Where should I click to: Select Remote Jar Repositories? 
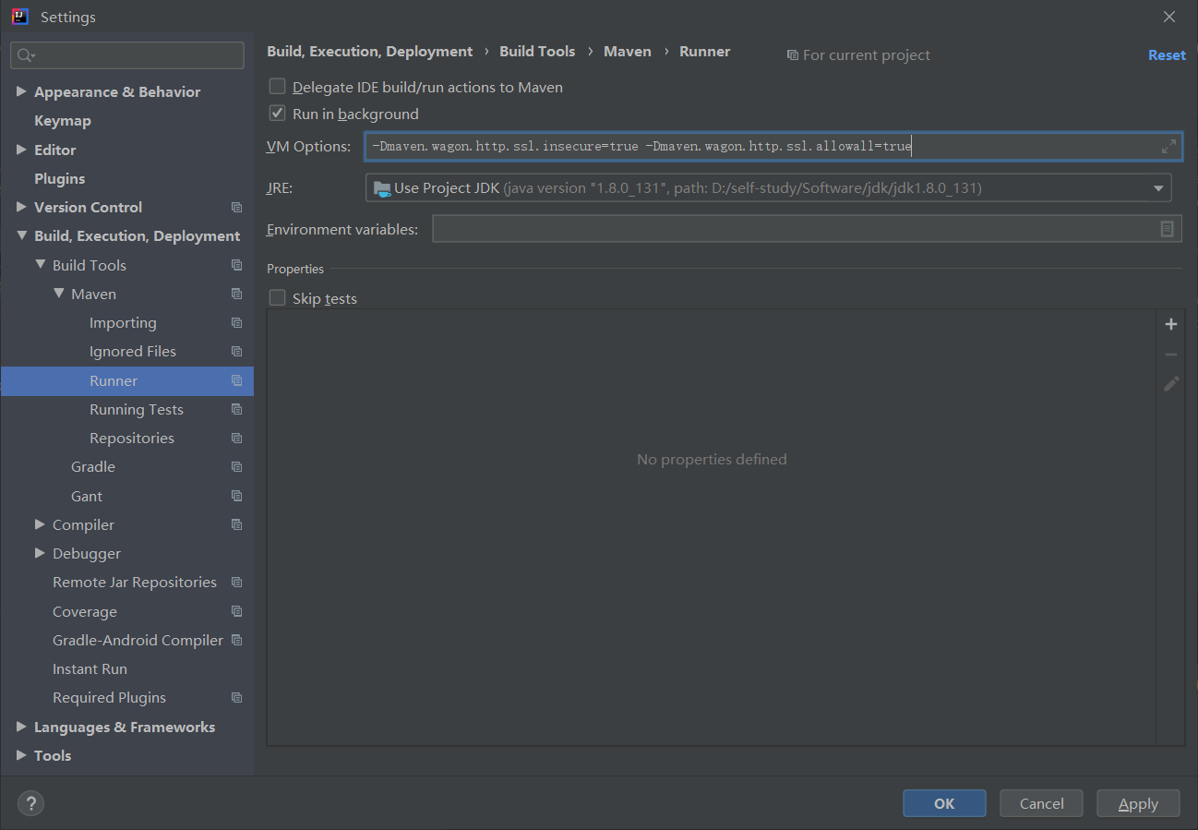[135, 583]
